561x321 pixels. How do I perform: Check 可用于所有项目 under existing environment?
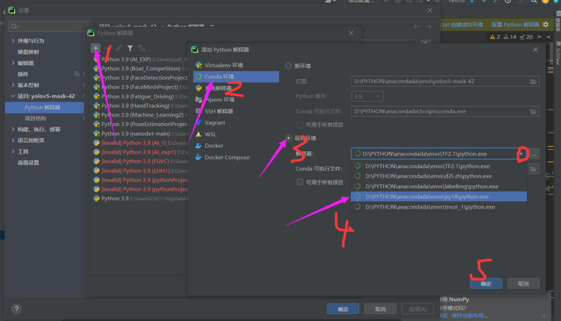pyautogui.click(x=300, y=182)
